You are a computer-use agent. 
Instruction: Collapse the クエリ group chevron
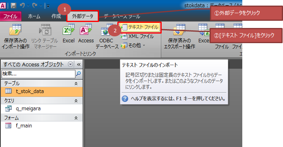coord(76,101)
